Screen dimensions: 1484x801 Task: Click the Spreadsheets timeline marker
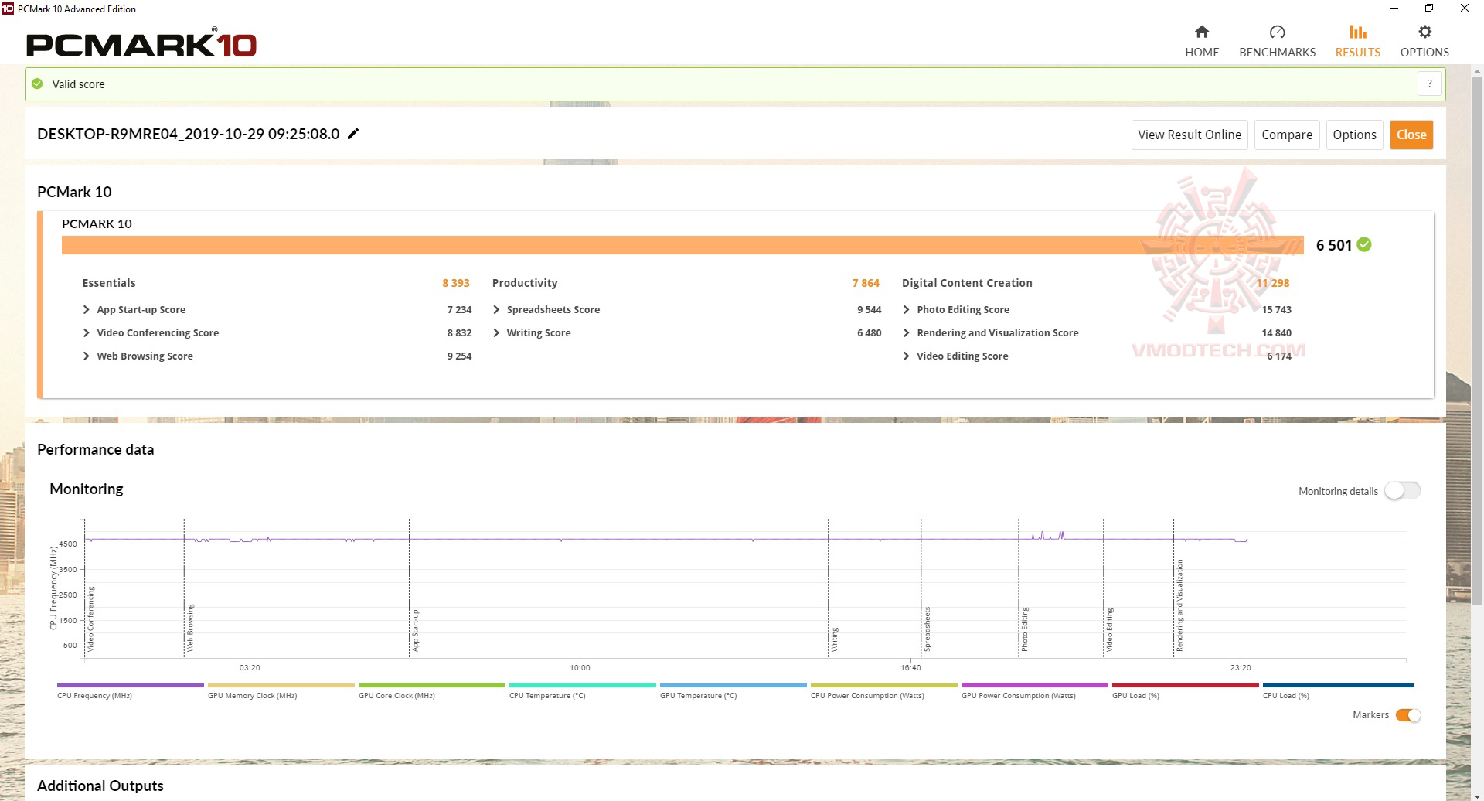click(927, 629)
